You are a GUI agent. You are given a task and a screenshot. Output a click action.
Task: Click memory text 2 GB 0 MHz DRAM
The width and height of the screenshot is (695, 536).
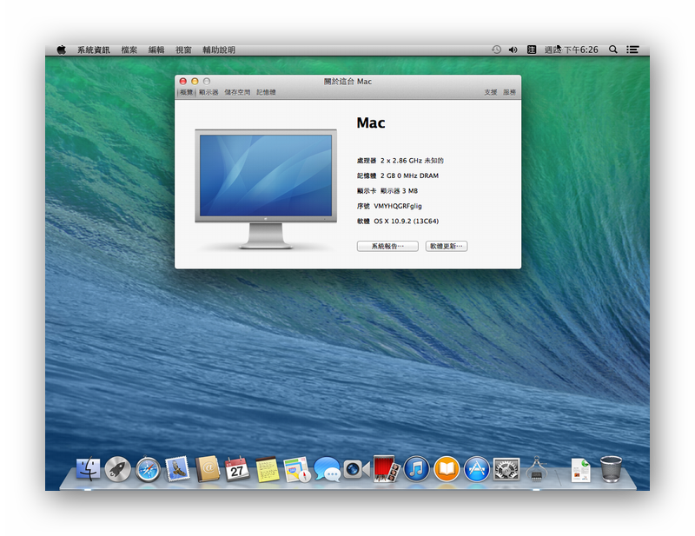(409, 175)
